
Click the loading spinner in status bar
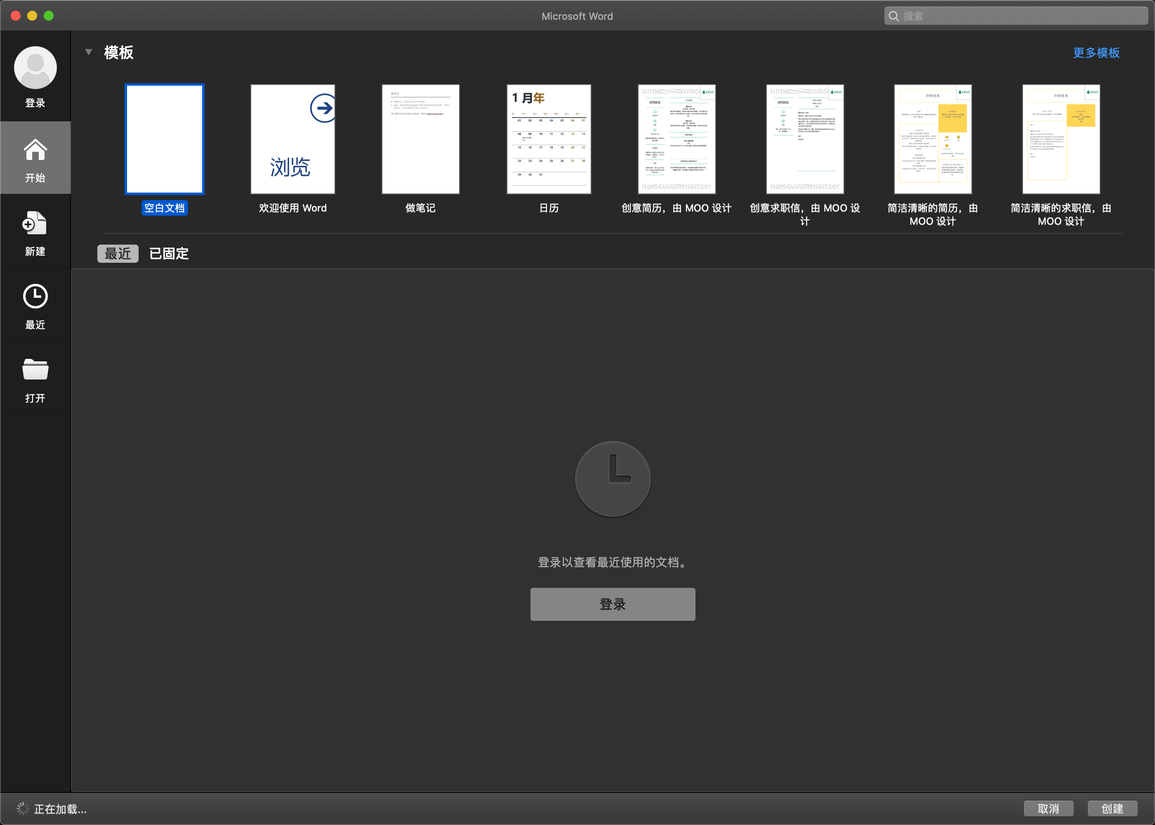pyautogui.click(x=23, y=809)
